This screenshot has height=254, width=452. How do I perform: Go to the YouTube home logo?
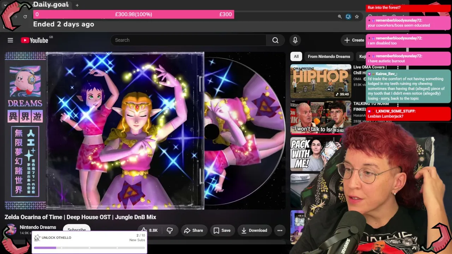34,40
